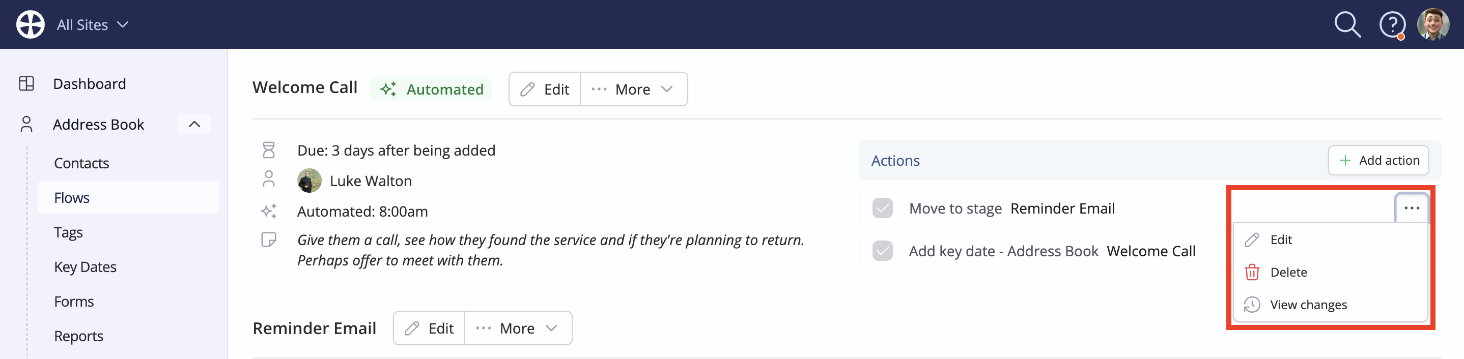Open the help question mark icon
Image resolution: width=1464 pixels, height=359 pixels.
[1392, 25]
